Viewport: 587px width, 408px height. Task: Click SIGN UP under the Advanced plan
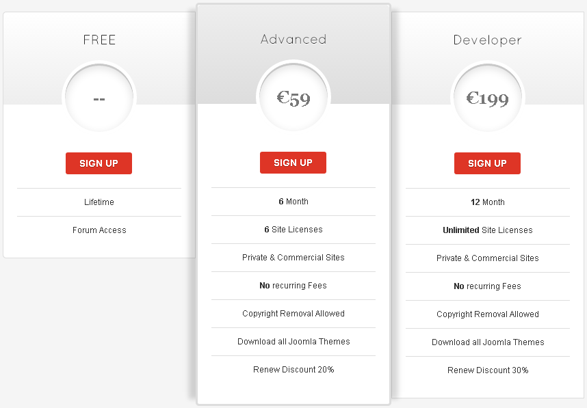(293, 162)
